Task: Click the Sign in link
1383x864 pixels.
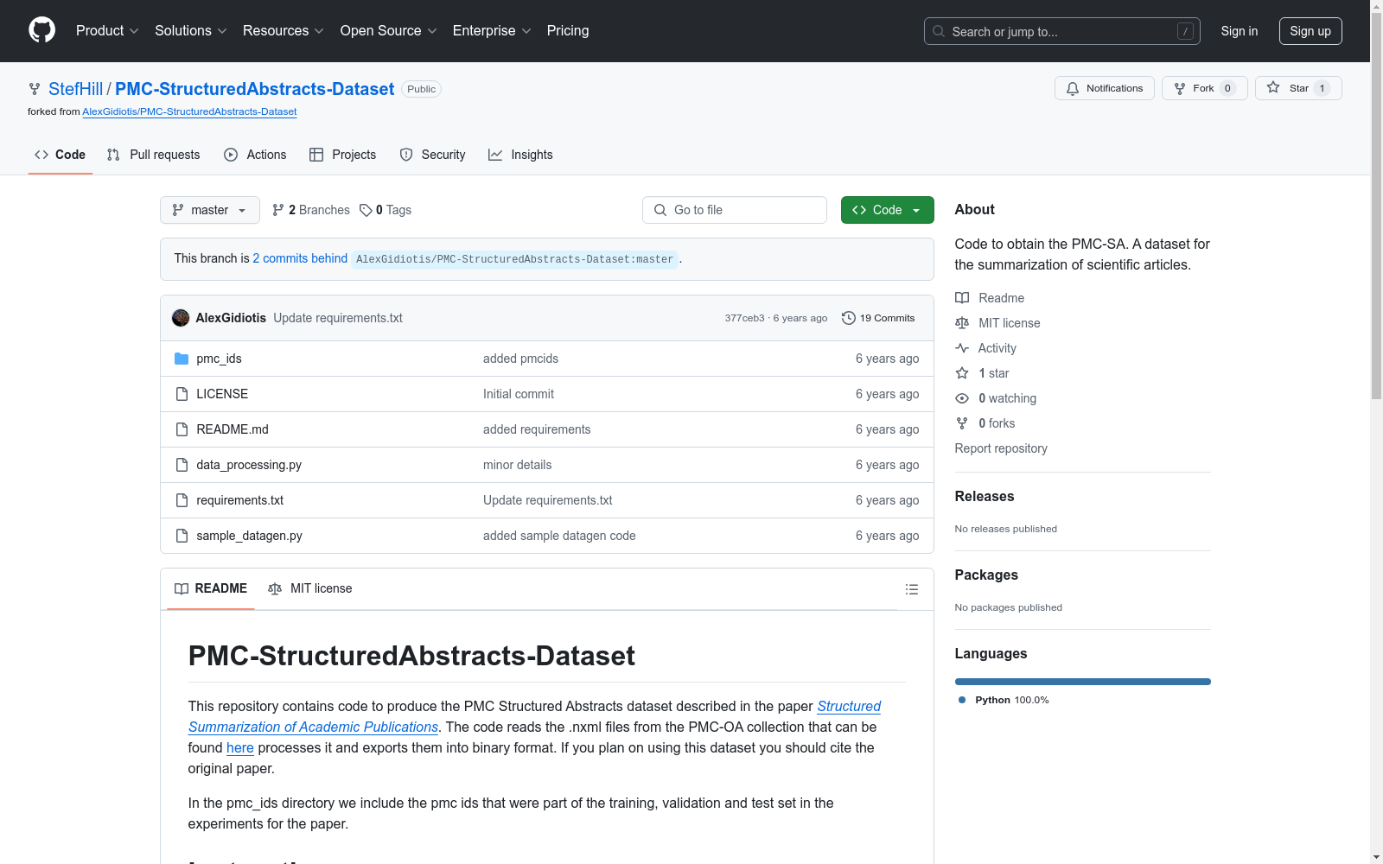Action: click(1240, 31)
